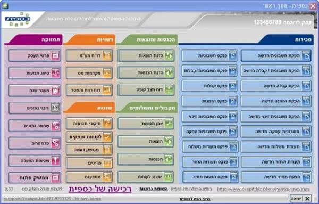Click the pink icon on פרטי העסק
The width and height of the screenshot is (319, 204).
55,55
